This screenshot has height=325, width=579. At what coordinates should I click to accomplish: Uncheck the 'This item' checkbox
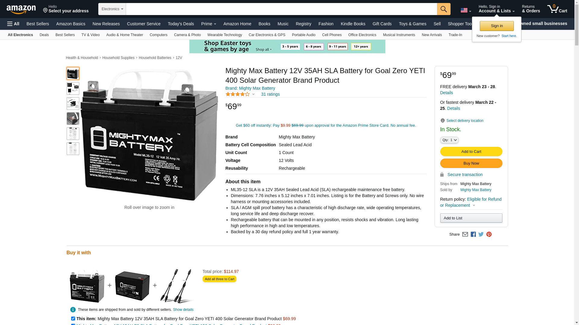73,318
